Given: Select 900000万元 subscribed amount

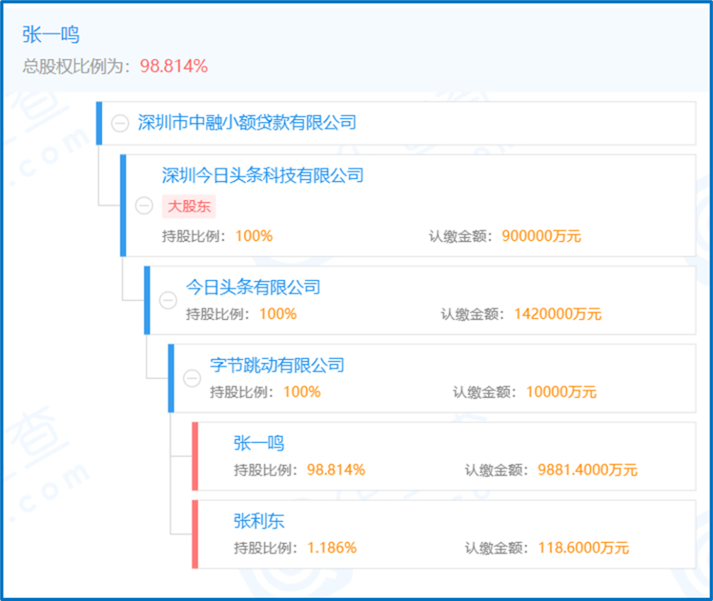Looking at the screenshot, I should click(x=541, y=236).
